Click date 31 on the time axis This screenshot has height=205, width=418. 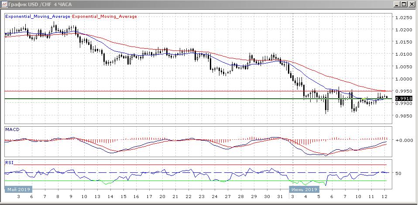pos(280,197)
